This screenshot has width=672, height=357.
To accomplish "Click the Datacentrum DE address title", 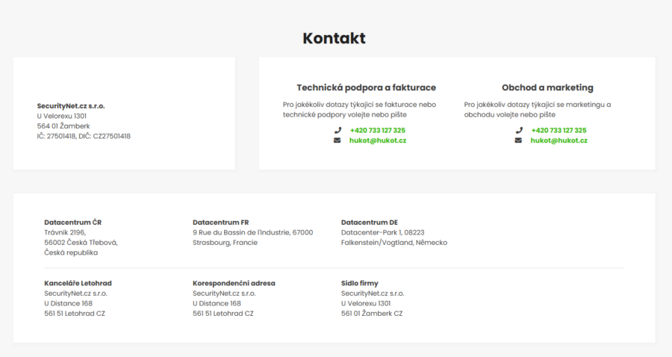I will click(x=370, y=223).
